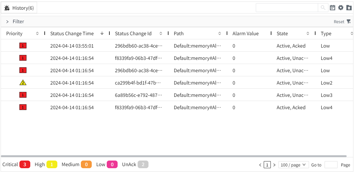
Task: Sort descending arrow on Status Change Time
Action: (x=102, y=33)
